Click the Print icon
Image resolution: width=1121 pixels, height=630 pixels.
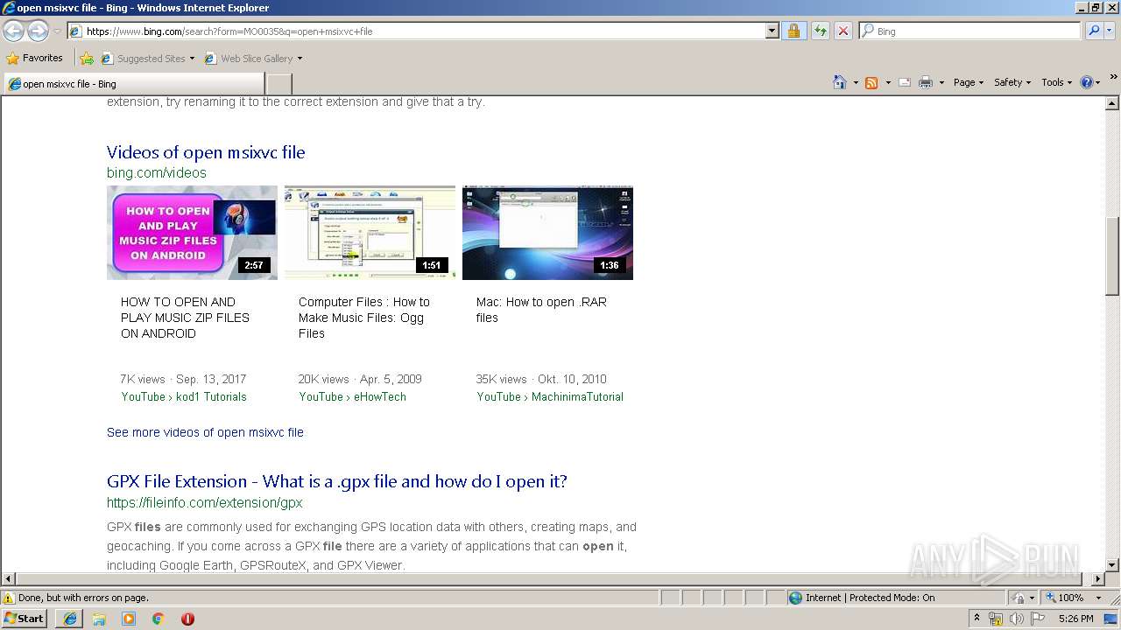coord(925,82)
